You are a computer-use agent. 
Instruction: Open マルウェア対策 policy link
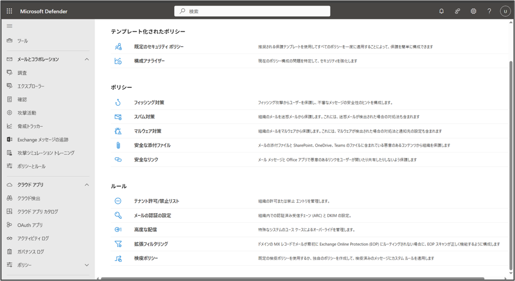pyautogui.click(x=148, y=131)
